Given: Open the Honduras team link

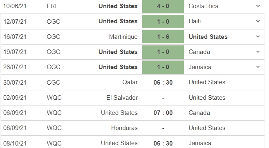Looking at the screenshot, I should click(124, 128).
